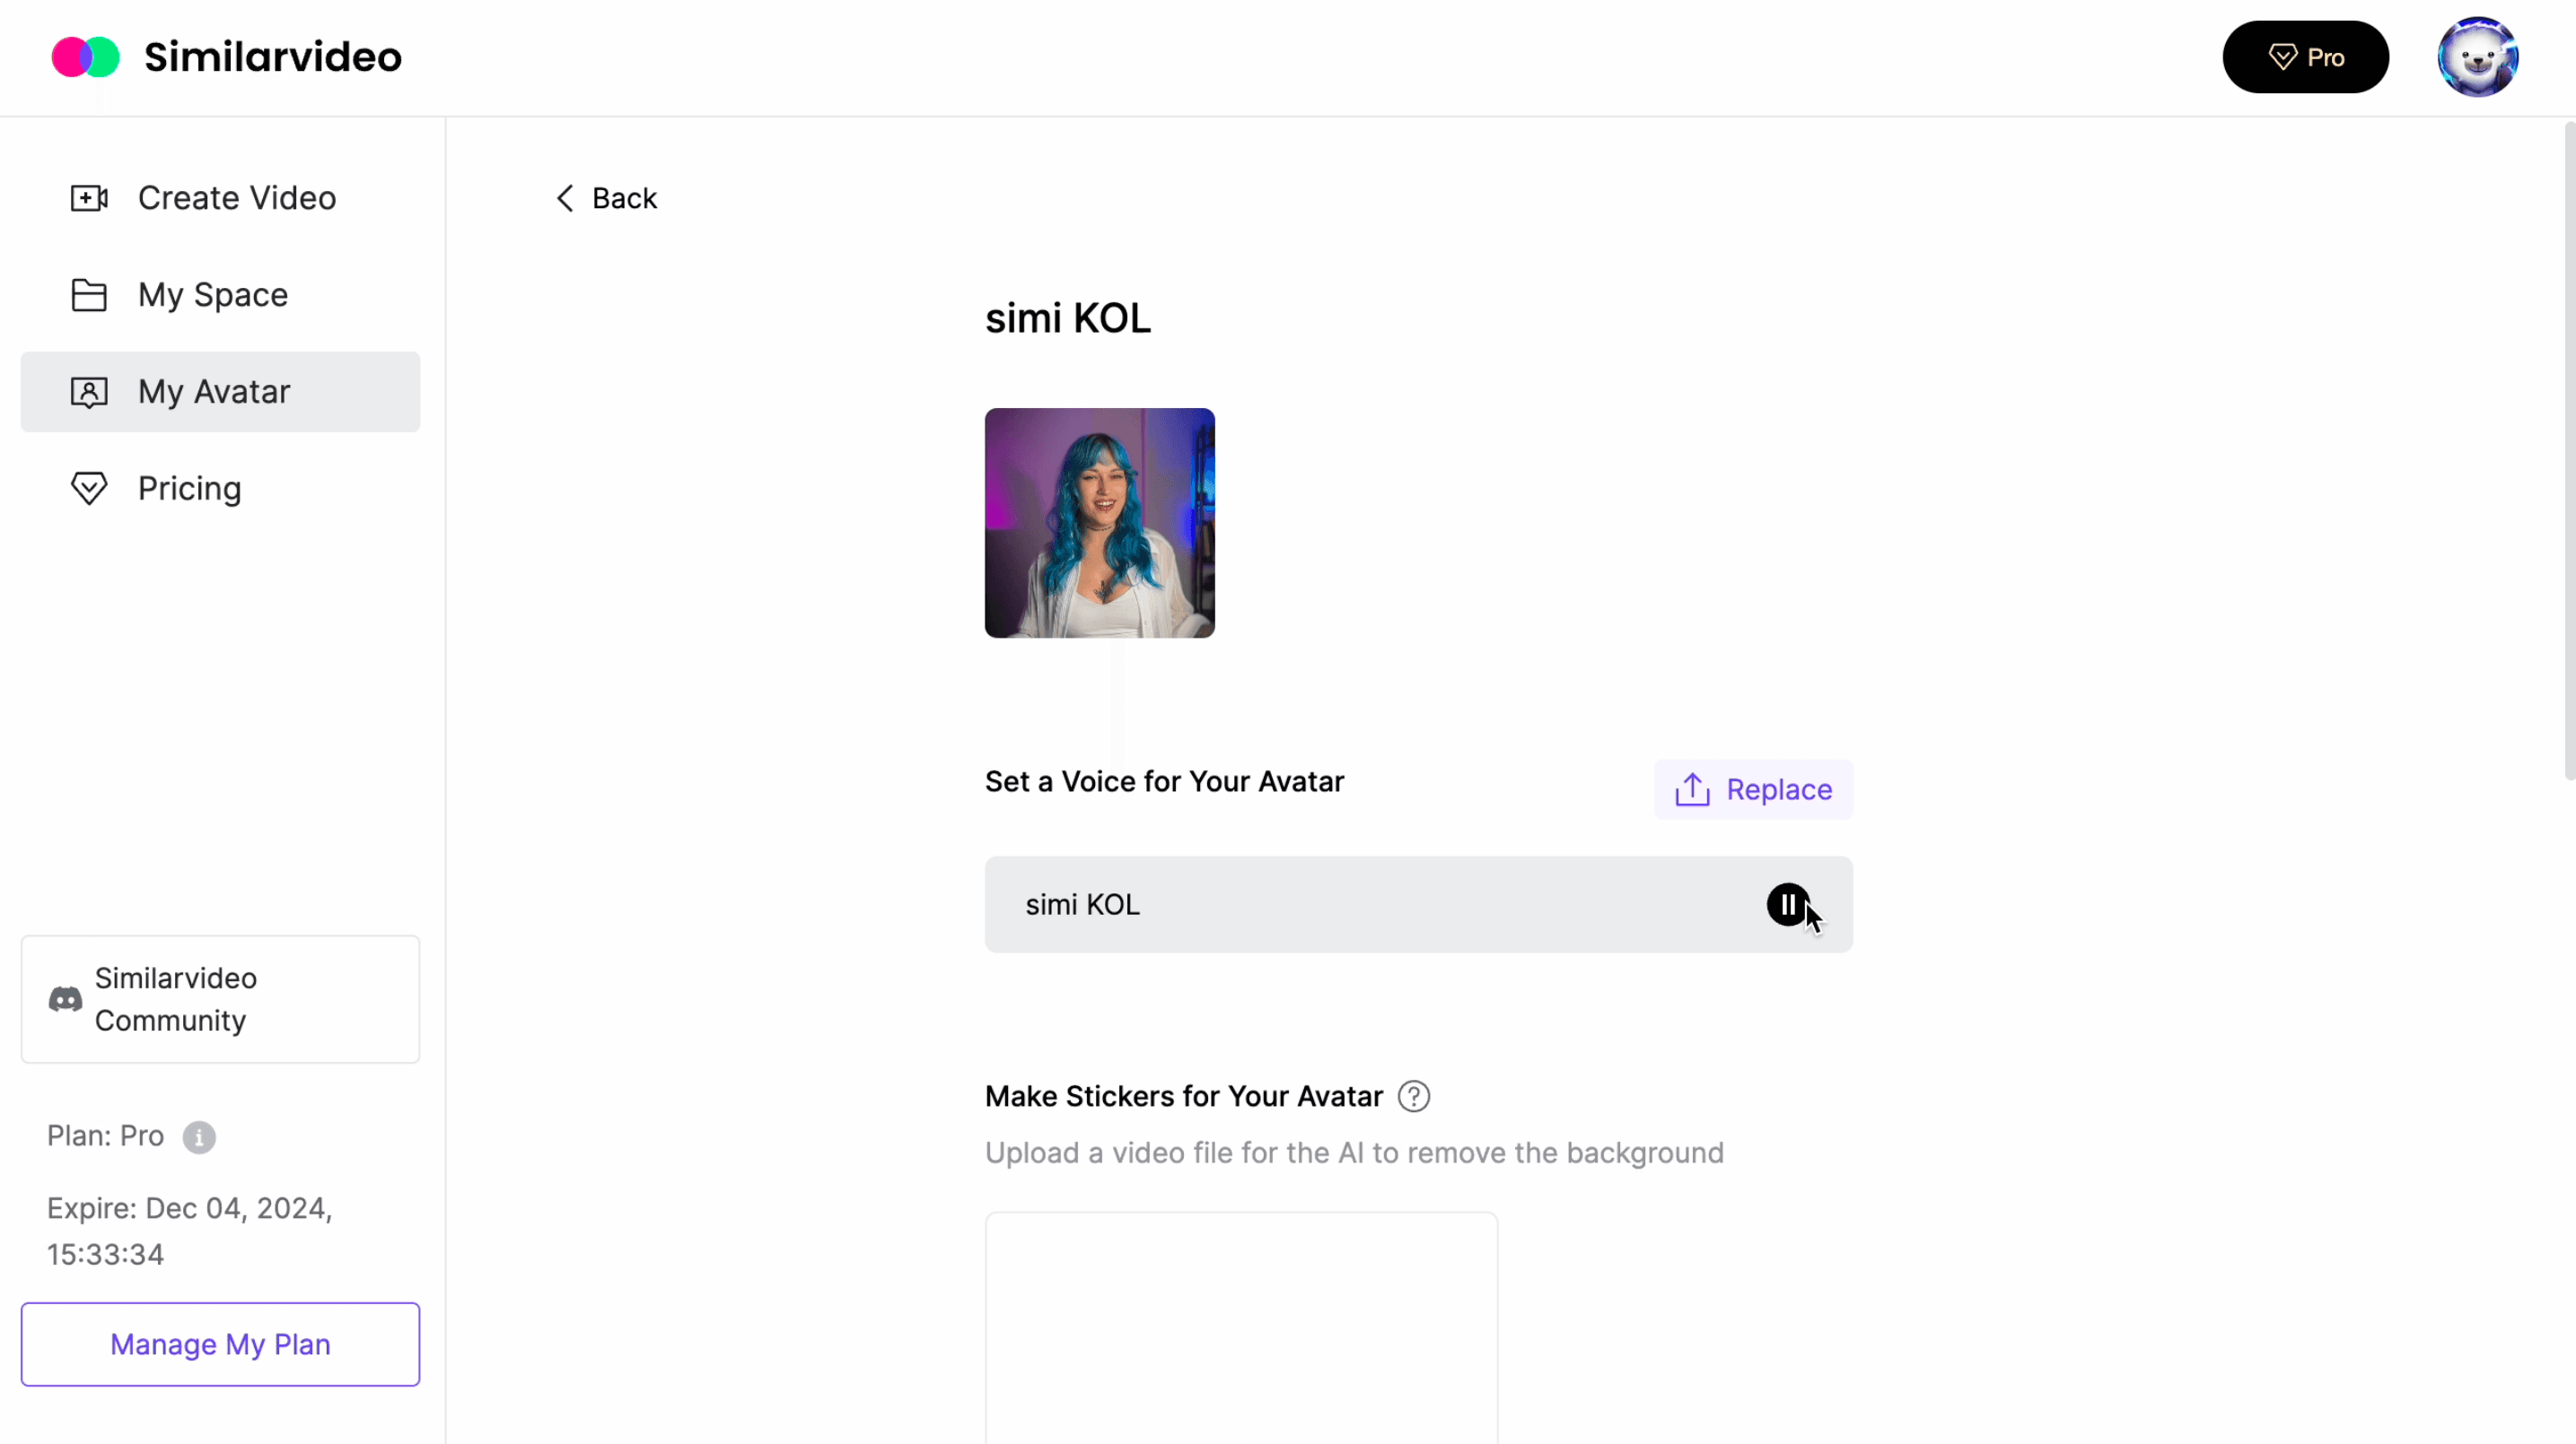Click the Plan Pro info icon
2576x1444 pixels.
pyautogui.click(x=199, y=1137)
